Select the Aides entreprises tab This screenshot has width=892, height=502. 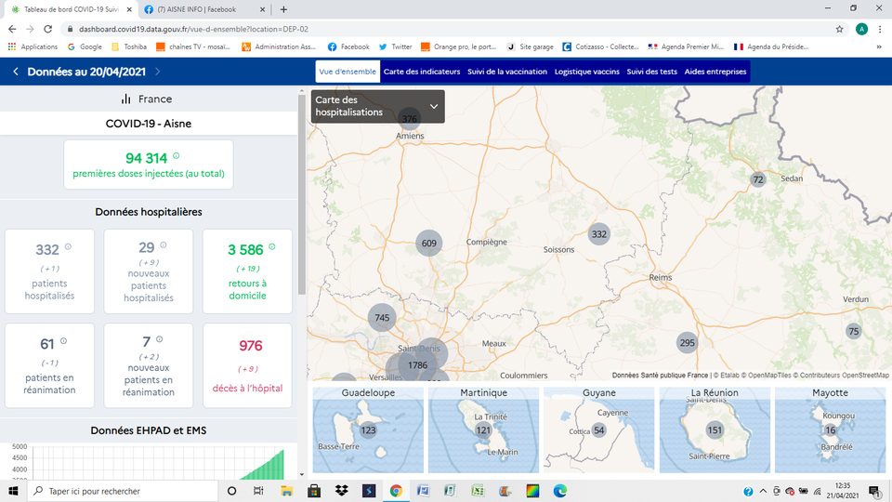pos(715,72)
